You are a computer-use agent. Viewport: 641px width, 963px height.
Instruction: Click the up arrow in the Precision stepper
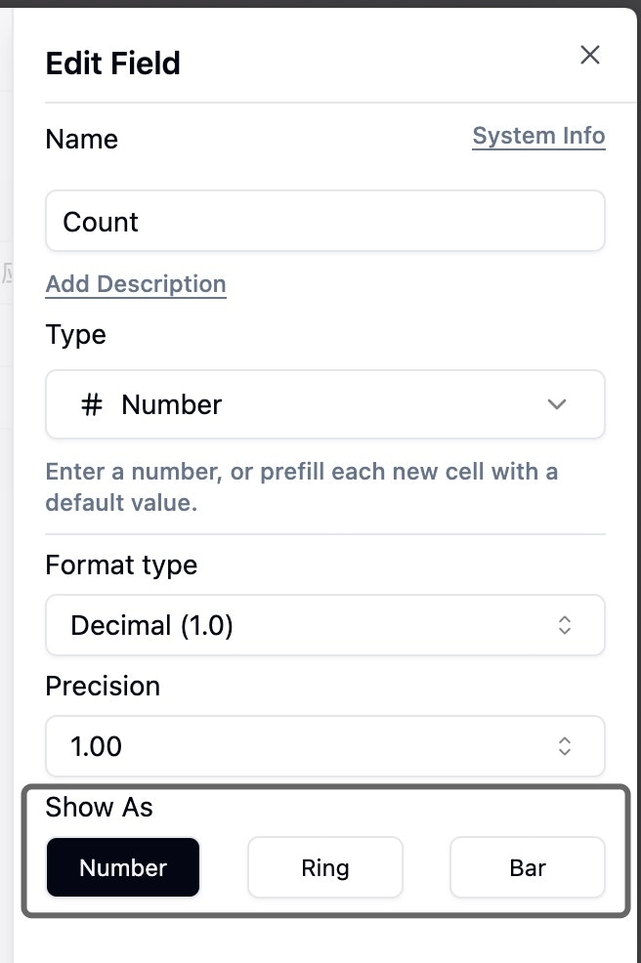point(564,740)
